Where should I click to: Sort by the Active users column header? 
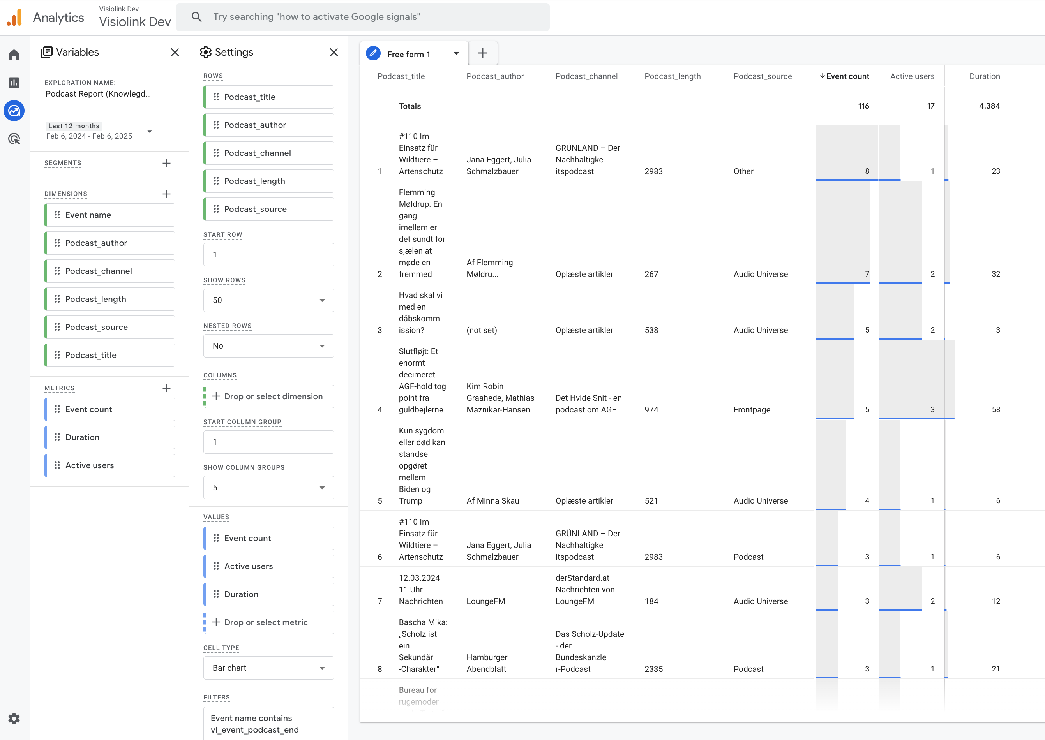tap(912, 76)
